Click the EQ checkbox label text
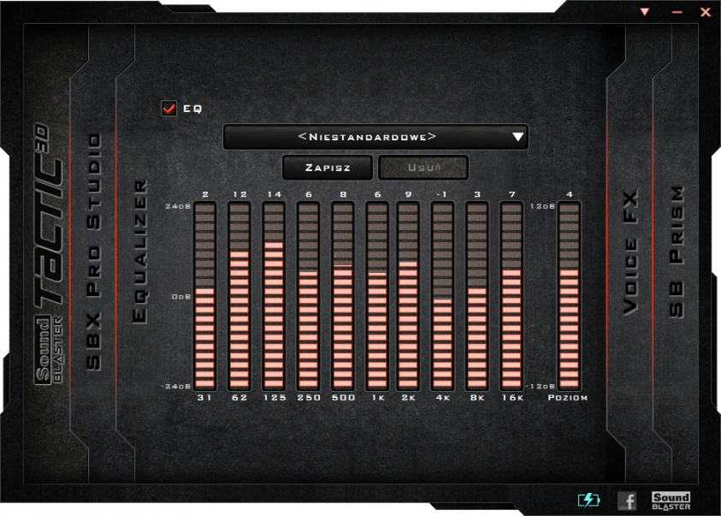 tap(192, 109)
